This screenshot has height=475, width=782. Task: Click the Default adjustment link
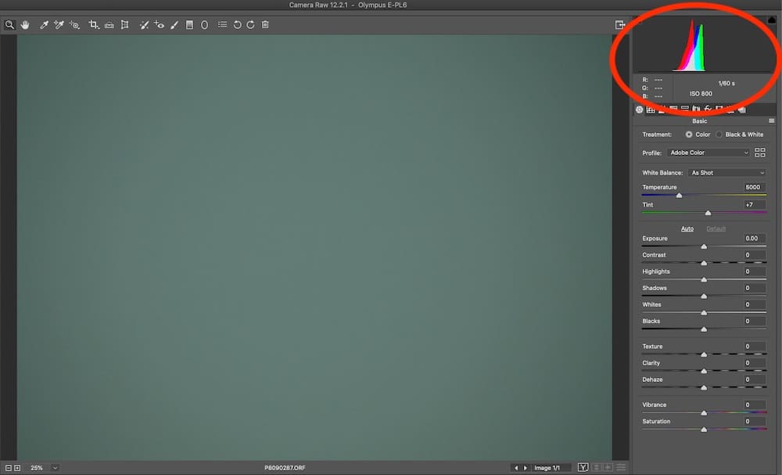(716, 229)
